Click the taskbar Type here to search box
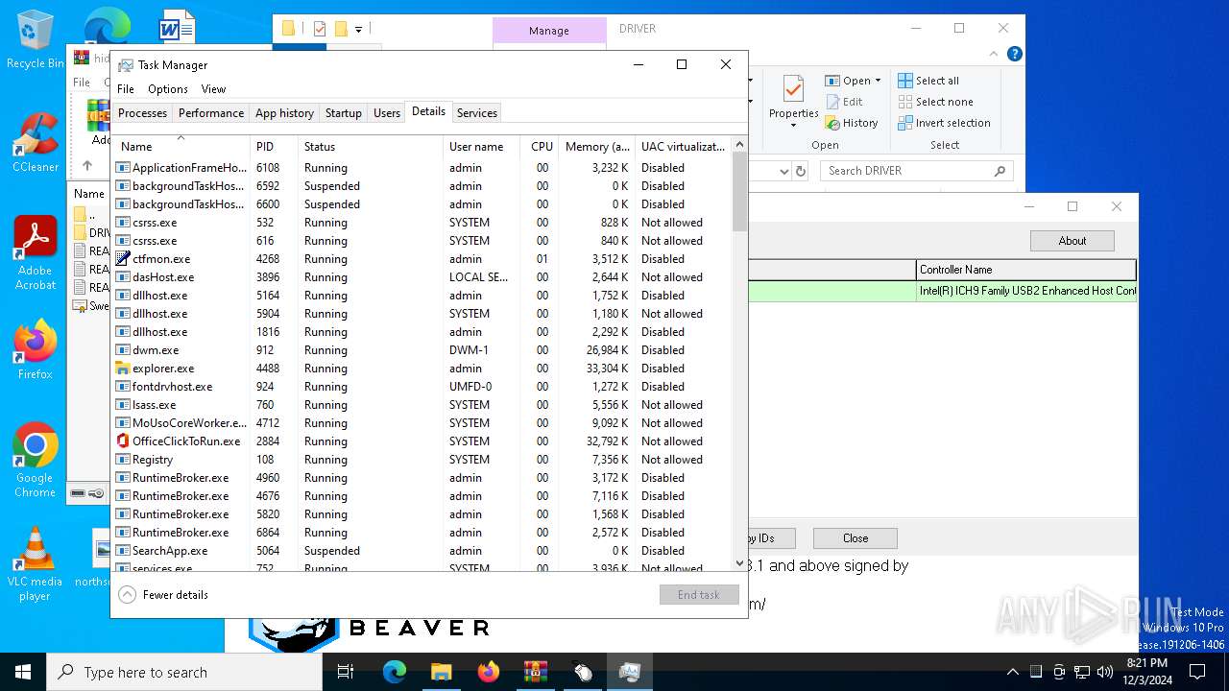Viewport: 1229px width, 691px height. click(x=184, y=672)
